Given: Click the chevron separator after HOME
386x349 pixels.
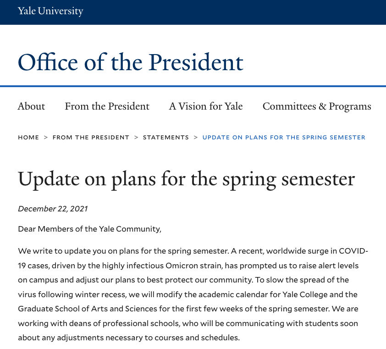Looking at the screenshot, I should pyautogui.click(x=46, y=138).
